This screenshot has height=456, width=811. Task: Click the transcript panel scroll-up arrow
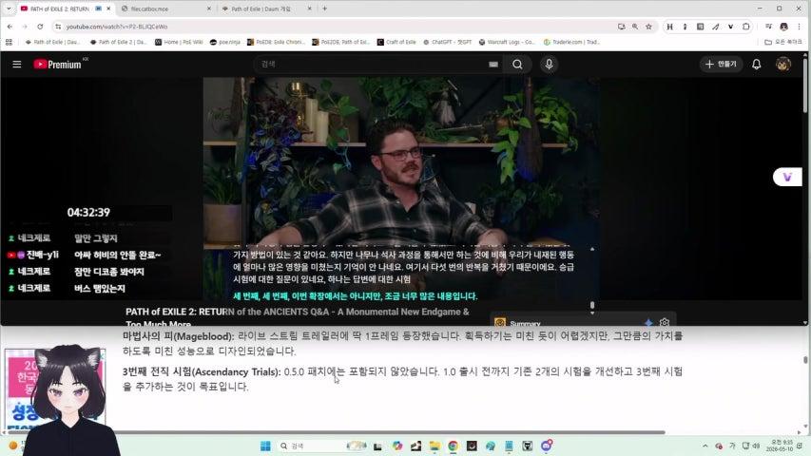pos(592,249)
